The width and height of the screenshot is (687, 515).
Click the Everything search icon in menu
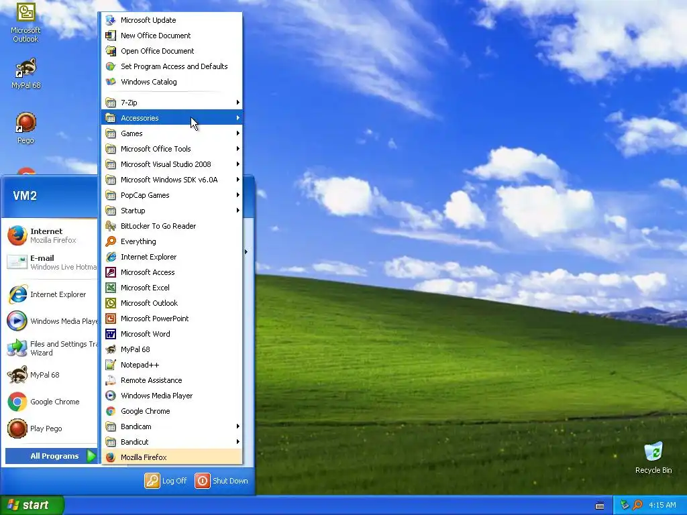(x=111, y=241)
